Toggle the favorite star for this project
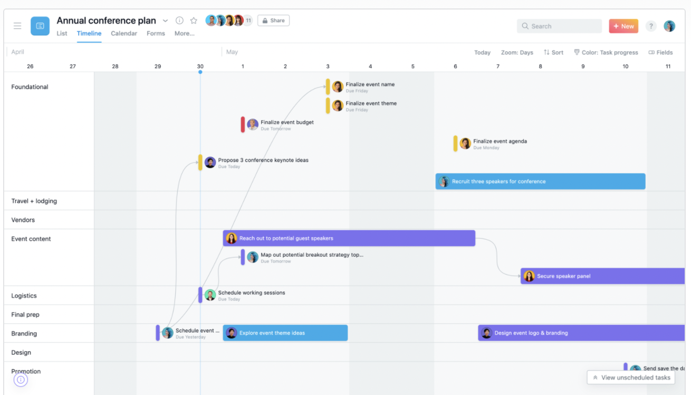Image resolution: width=691 pixels, height=395 pixels. pyautogui.click(x=194, y=20)
